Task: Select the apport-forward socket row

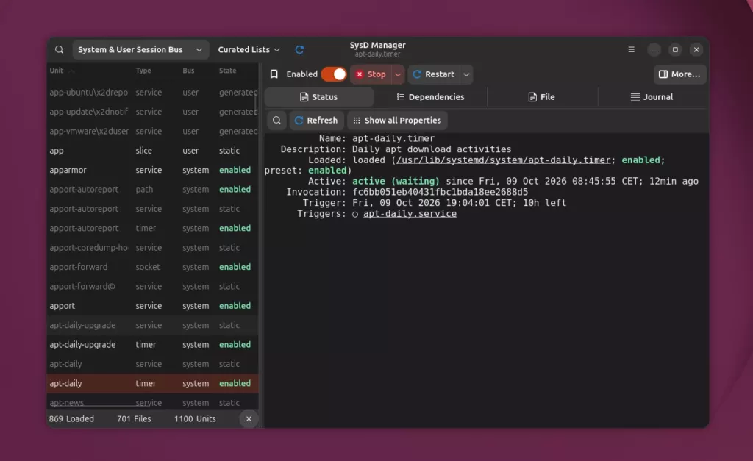Action: tap(153, 267)
